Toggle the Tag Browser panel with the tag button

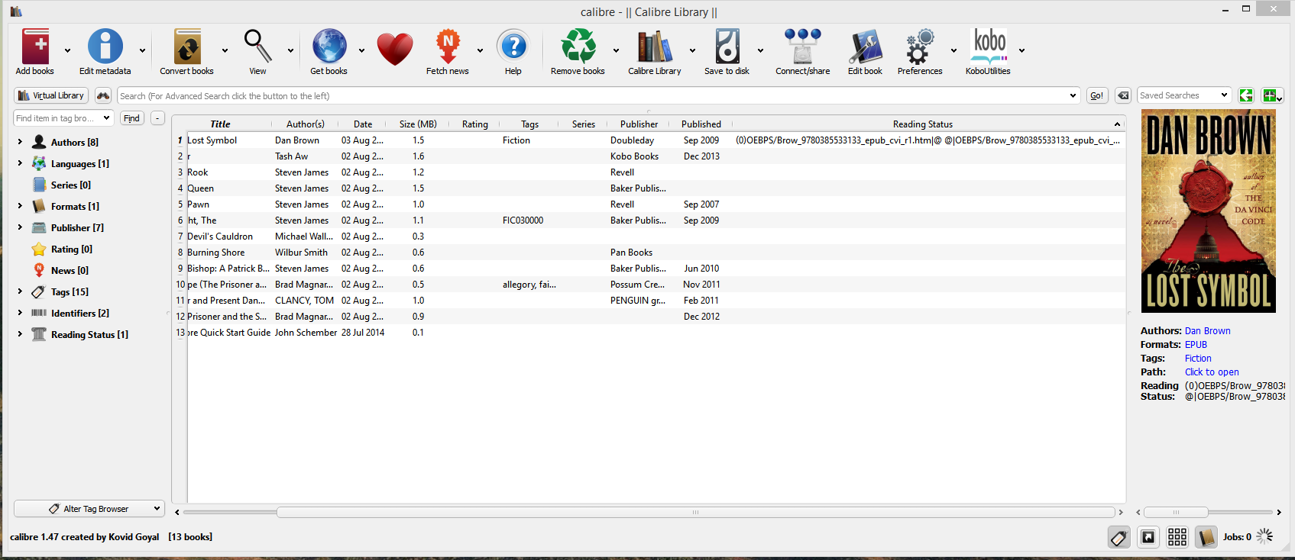point(1119,537)
